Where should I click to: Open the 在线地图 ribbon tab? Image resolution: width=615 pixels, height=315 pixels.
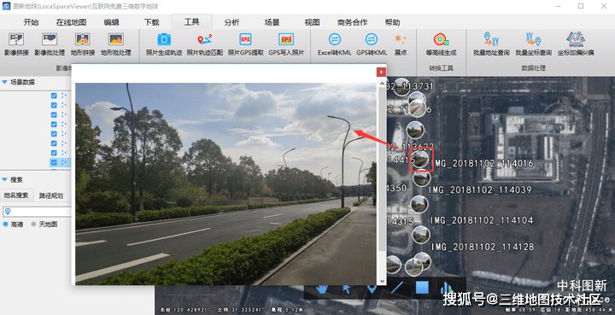[71, 22]
